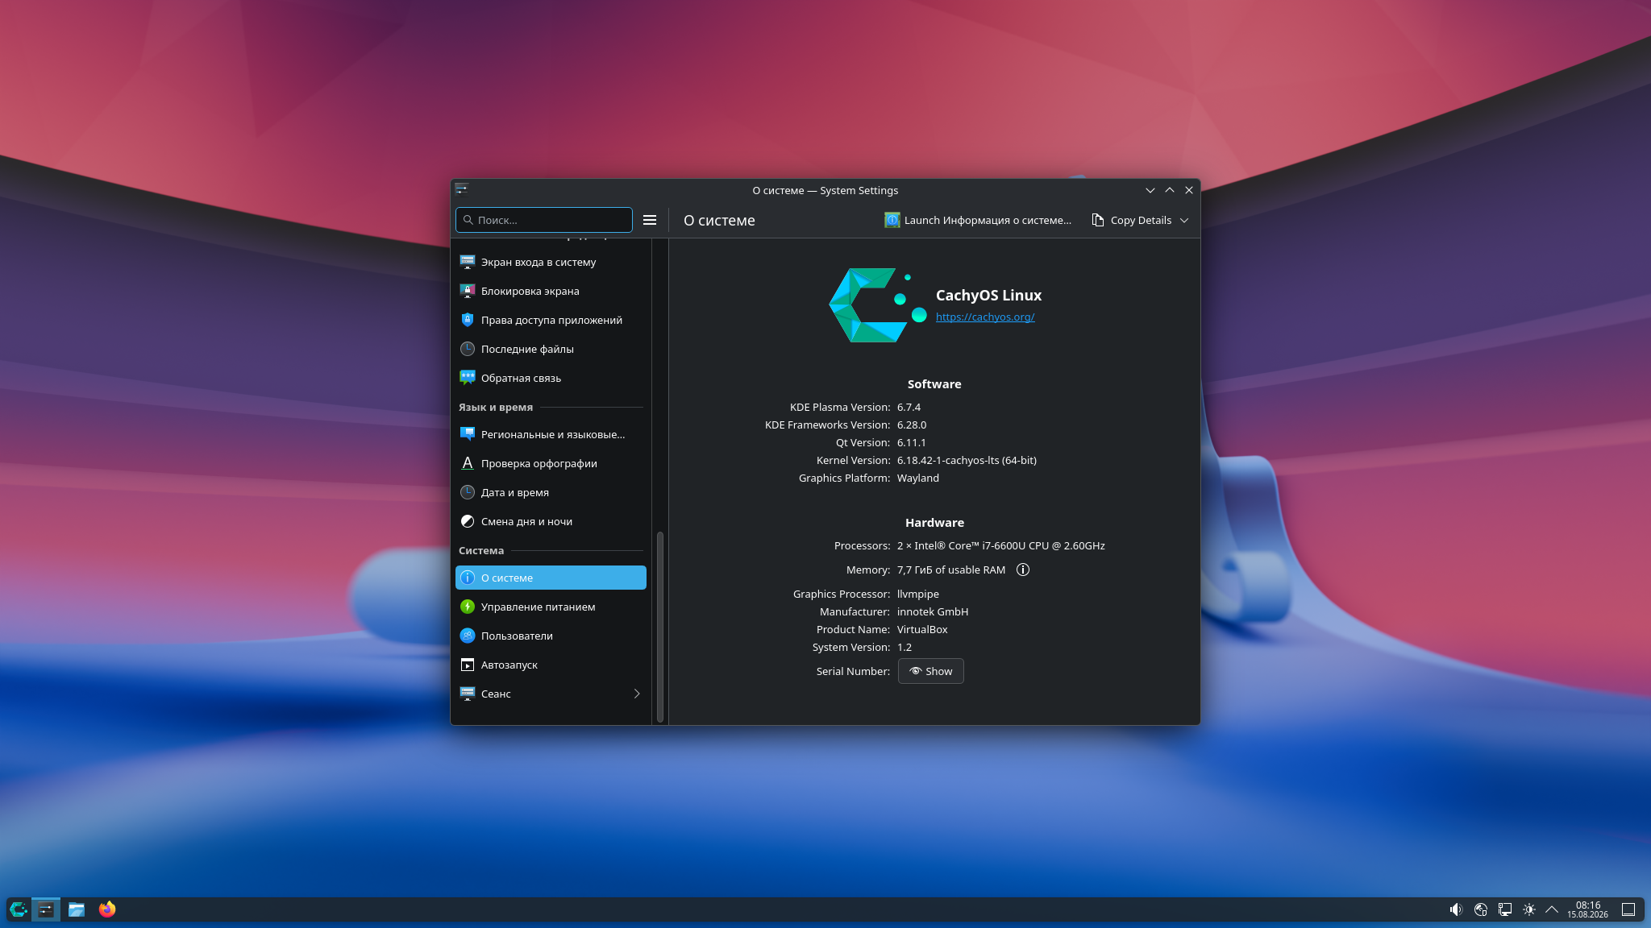Expand hidden system tray icons arrow
This screenshot has height=928, width=1651.
(1552, 909)
